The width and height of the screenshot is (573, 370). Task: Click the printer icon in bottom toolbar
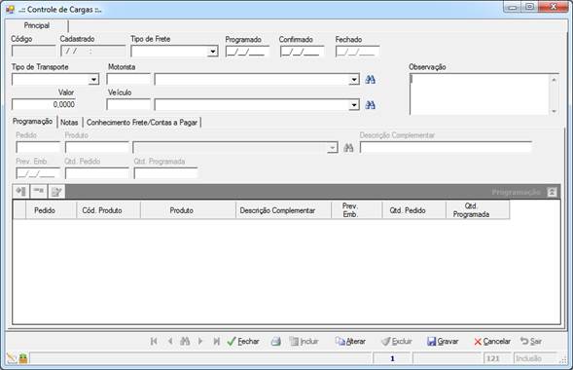tap(276, 342)
